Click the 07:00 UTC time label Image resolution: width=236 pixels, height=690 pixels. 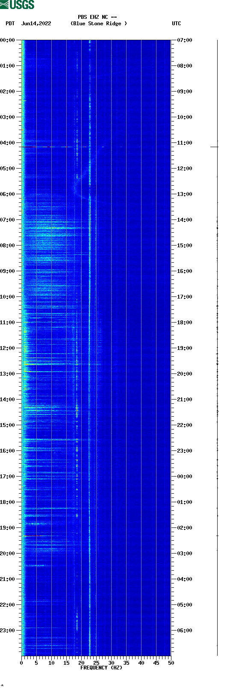tap(185, 40)
